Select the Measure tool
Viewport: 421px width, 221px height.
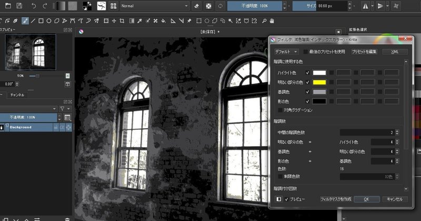pos(181,21)
